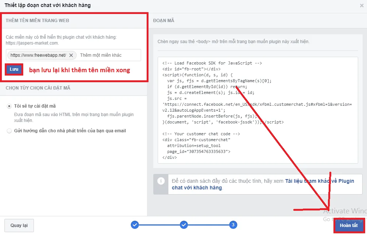Click the page_id="307354763335633" code line
The height and width of the screenshot is (234, 367).
[x=199, y=151]
